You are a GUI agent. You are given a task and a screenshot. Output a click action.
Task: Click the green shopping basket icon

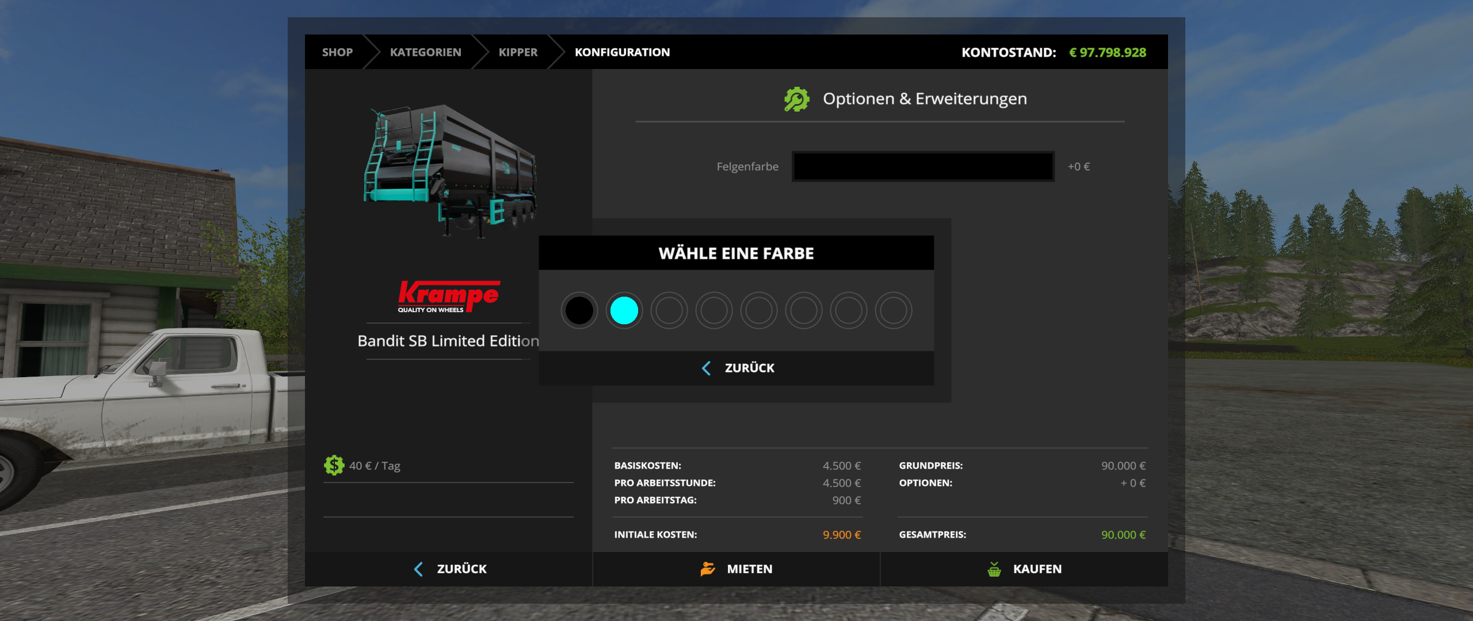tap(994, 569)
